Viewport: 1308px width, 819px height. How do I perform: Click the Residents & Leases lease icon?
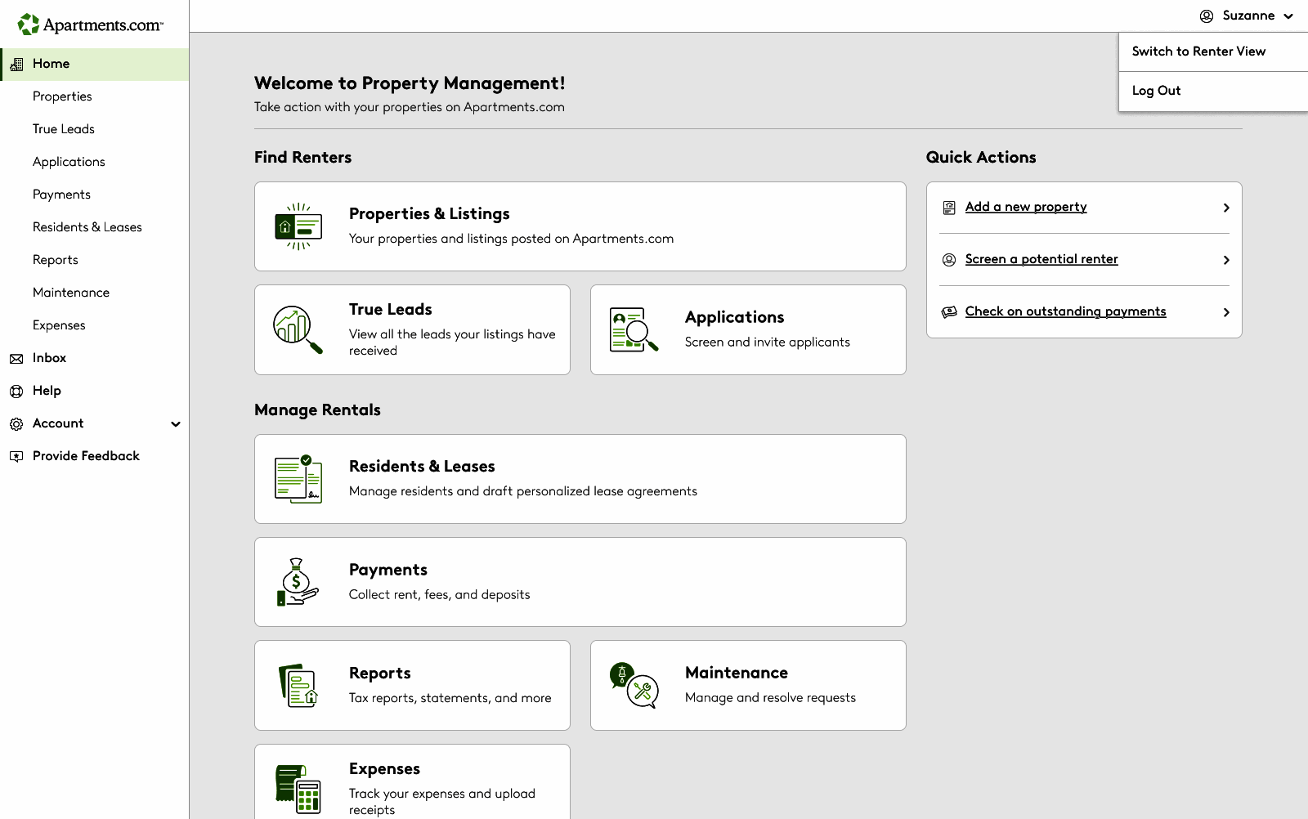(298, 478)
